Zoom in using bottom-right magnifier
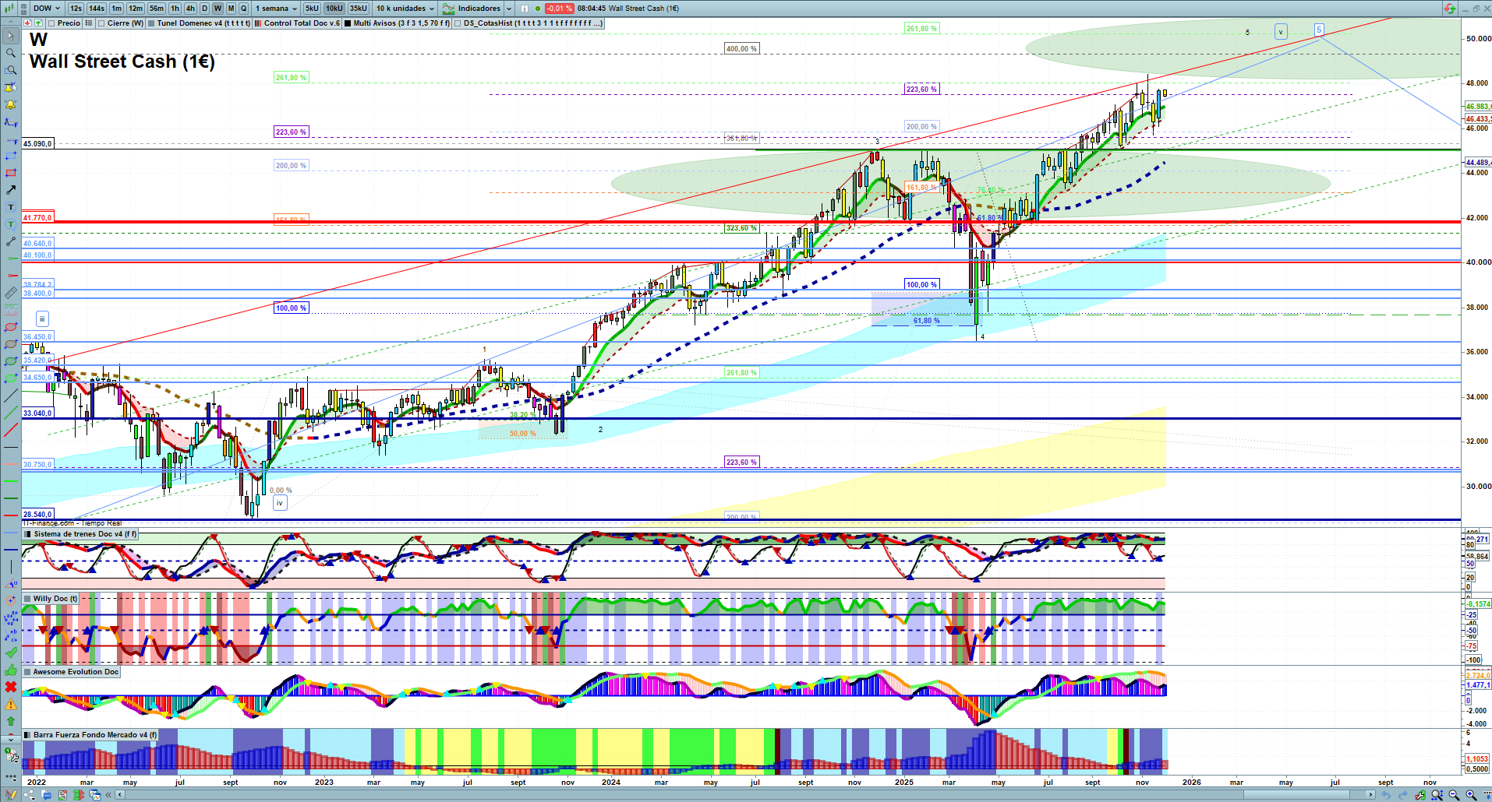1492x802 pixels. point(1471,795)
